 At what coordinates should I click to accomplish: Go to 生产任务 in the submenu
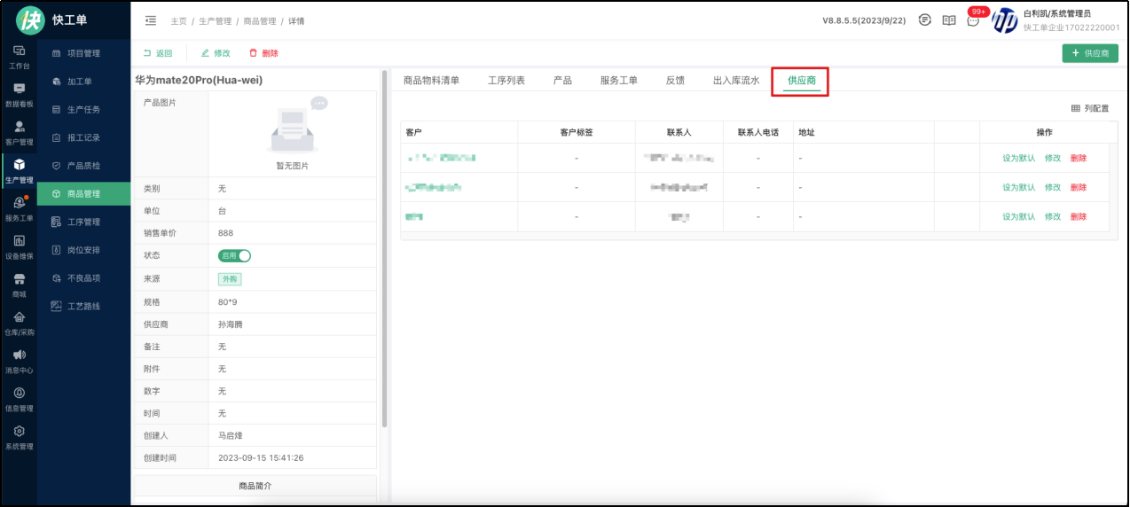click(x=84, y=110)
